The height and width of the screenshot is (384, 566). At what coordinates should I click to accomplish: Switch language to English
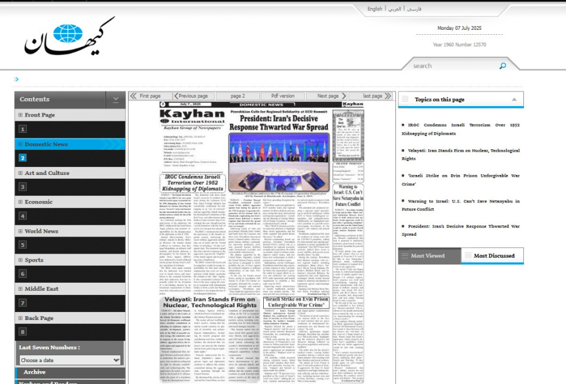(375, 9)
